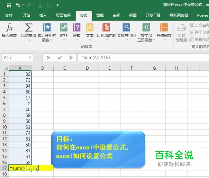
Task: Open Customize Quick Access Toolbar dropdown
Action: tap(58, 5)
